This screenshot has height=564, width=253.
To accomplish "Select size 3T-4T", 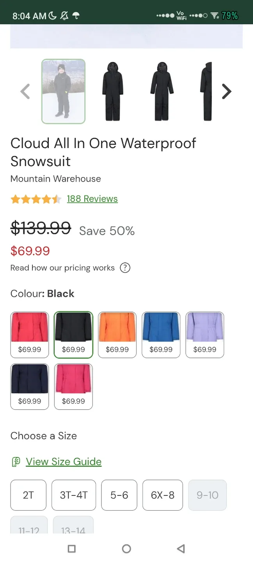I will point(73,495).
